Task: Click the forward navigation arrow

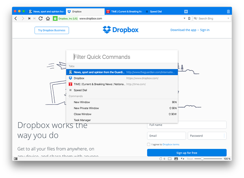Action: (23, 19)
